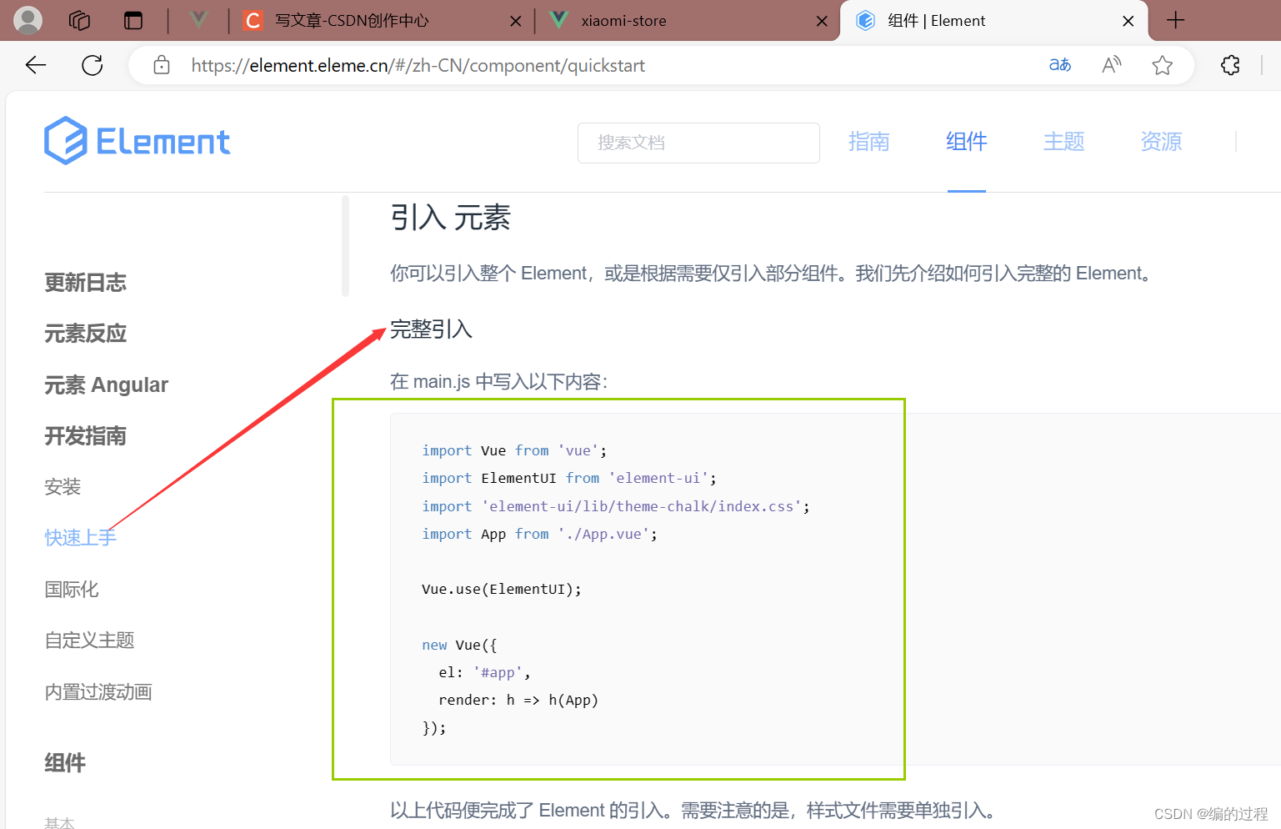Click the 开发指南 sidebar heading
The image size is (1281, 829).
[85, 436]
